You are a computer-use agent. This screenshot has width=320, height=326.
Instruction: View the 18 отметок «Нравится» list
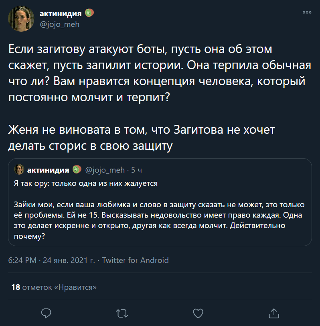(x=54, y=287)
